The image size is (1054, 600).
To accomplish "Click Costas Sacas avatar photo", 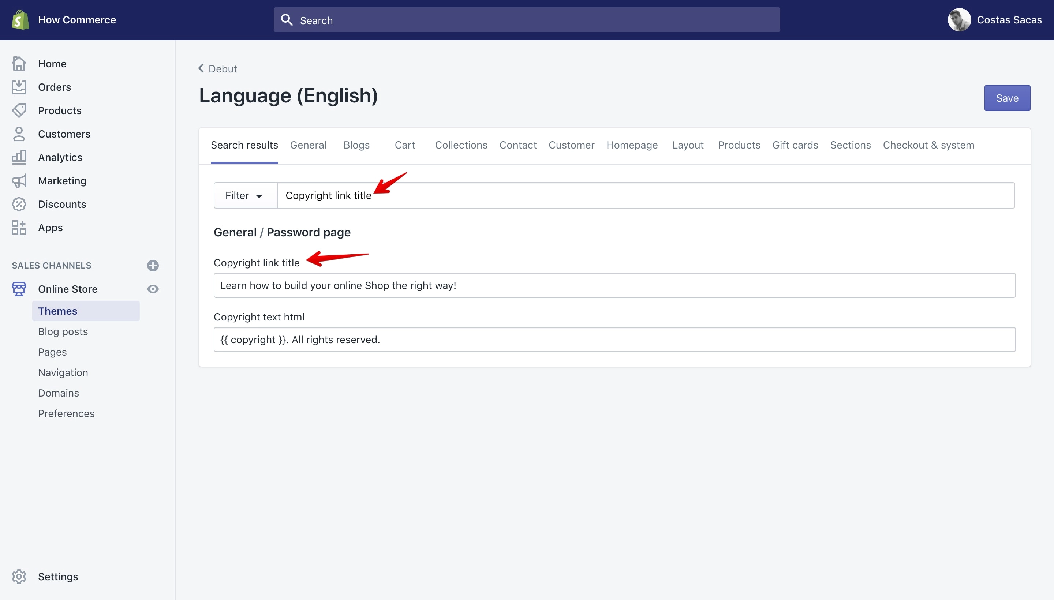I will click(959, 20).
